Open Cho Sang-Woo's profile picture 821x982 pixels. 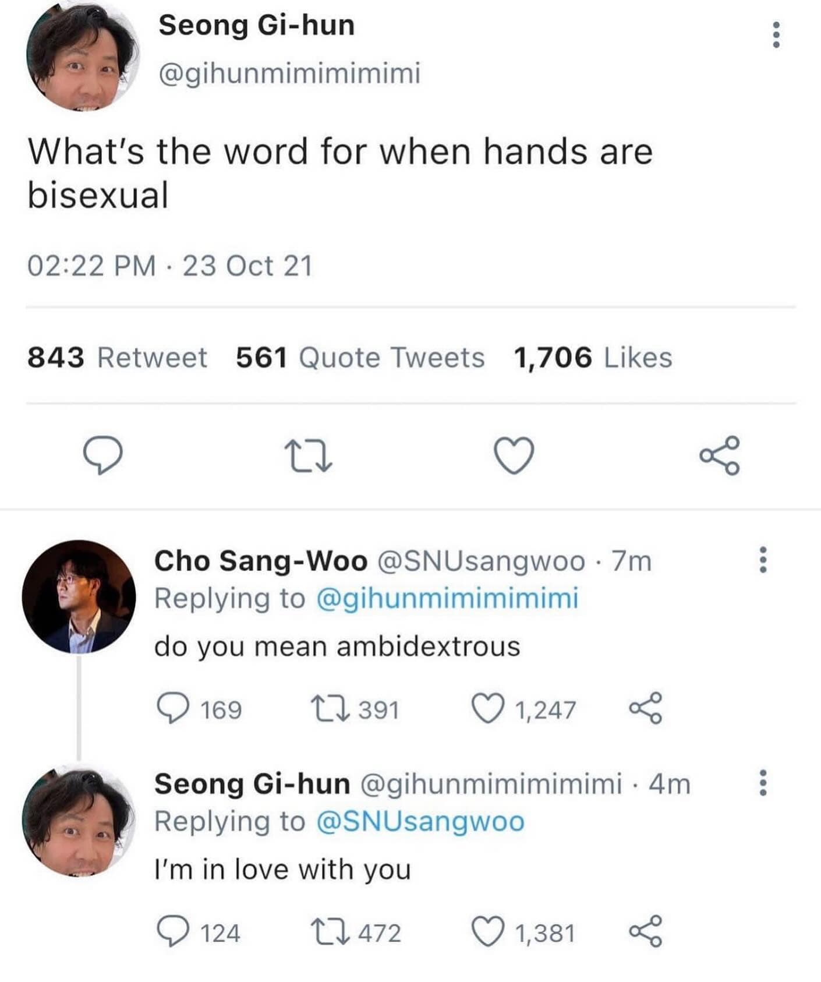click(x=79, y=596)
